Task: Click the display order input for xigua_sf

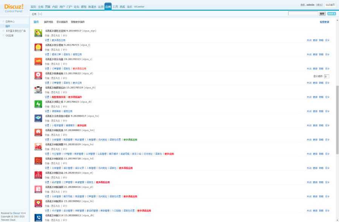Action: [x=327, y=76]
